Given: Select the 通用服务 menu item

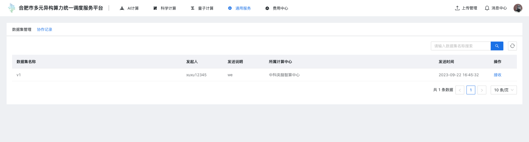Looking at the screenshot, I should click(x=239, y=8).
